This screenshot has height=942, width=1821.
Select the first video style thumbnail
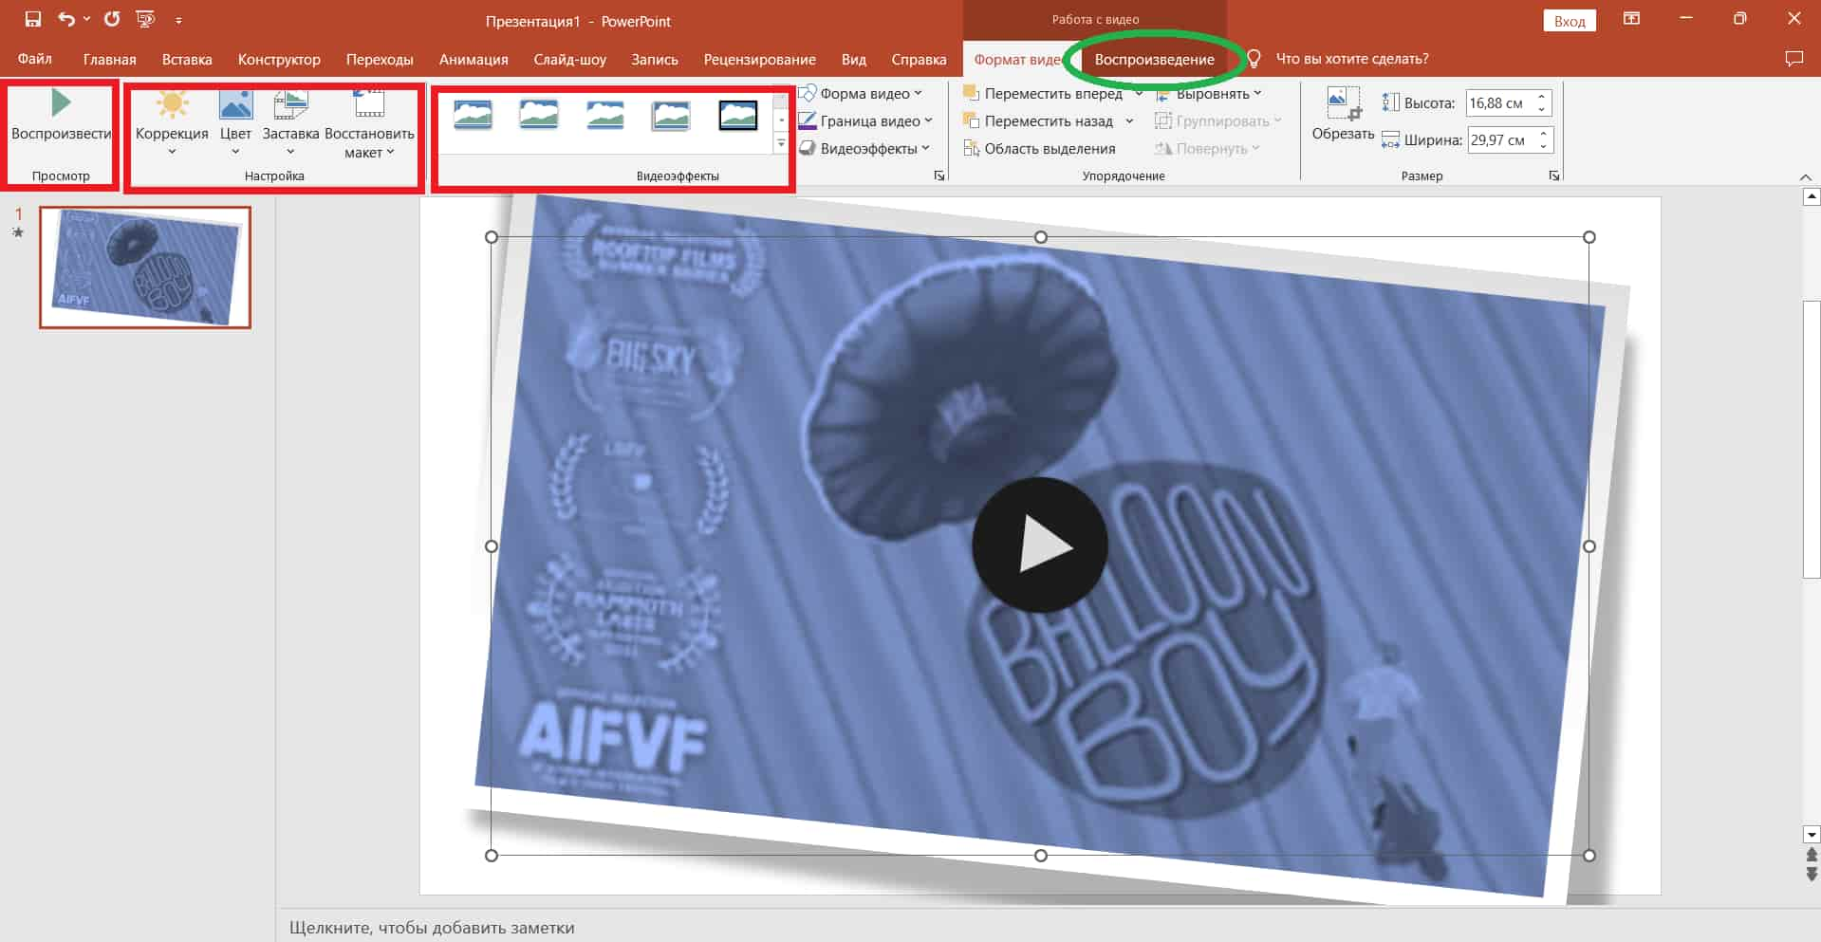[x=473, y=116]
